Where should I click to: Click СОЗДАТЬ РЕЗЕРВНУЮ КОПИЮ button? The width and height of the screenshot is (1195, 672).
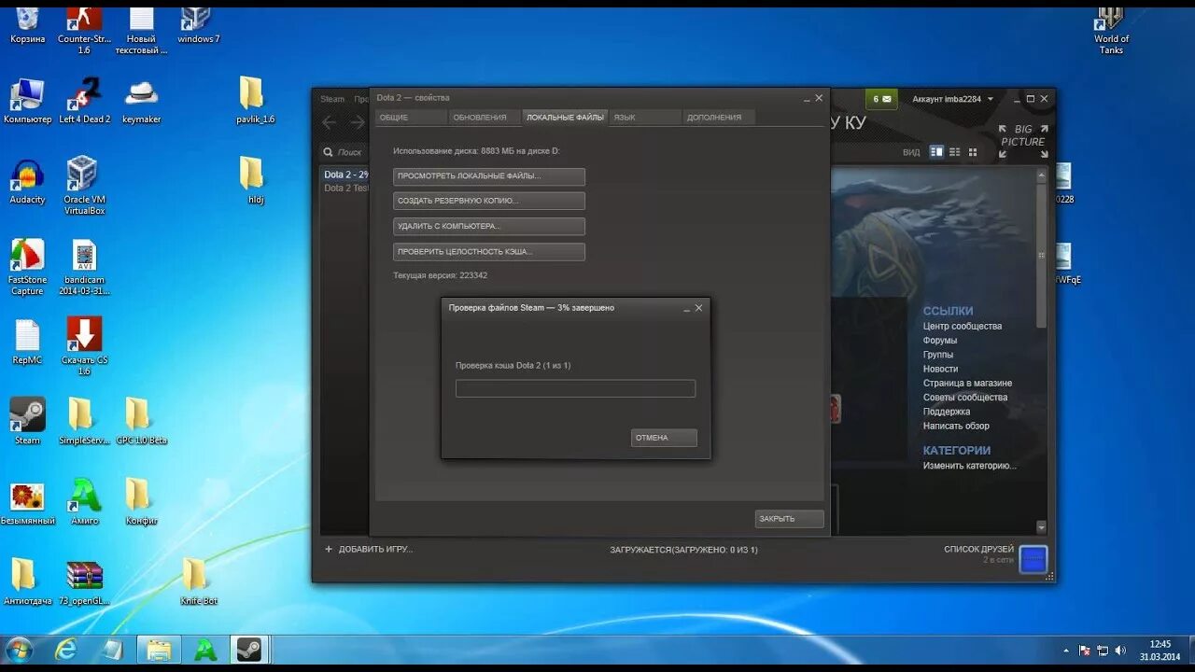pyautogui.click(x=489, y=201)
